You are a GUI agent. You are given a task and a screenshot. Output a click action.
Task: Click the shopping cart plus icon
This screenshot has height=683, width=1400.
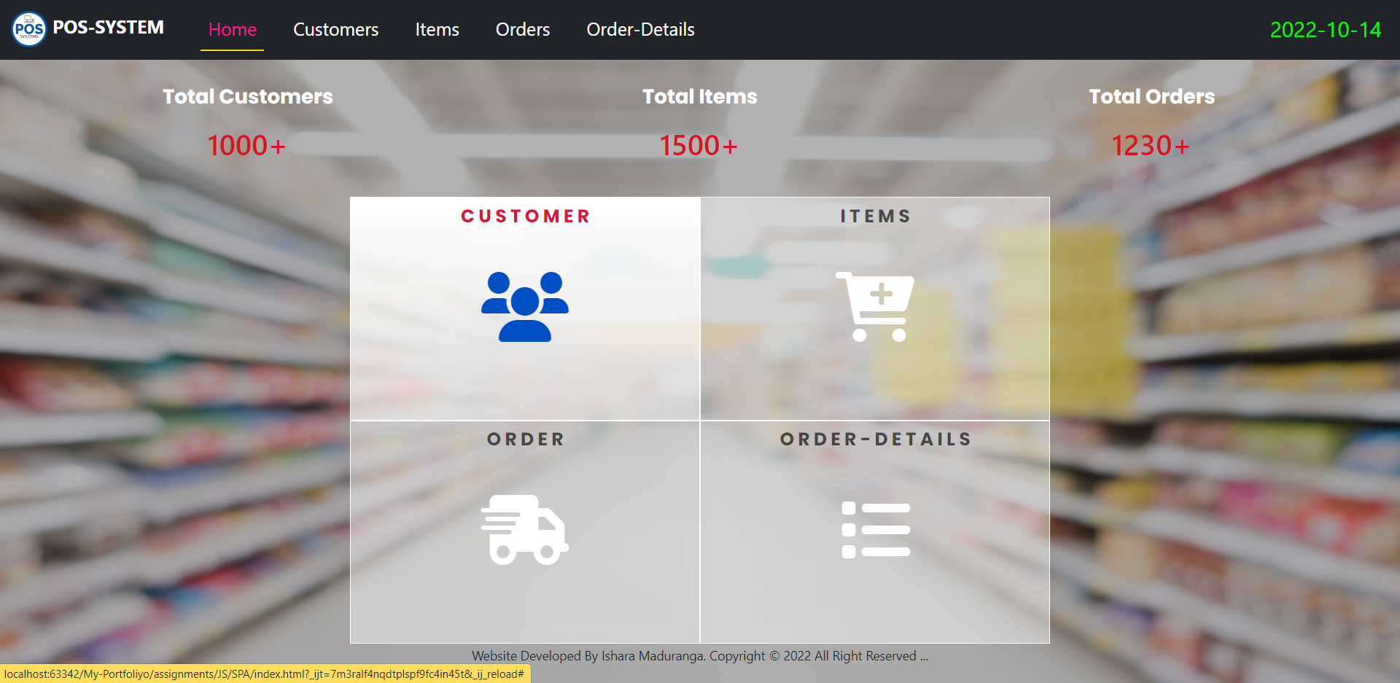tap(875, 307)
